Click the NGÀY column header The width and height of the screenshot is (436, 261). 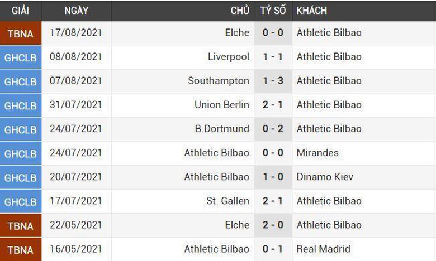click(x=76, y=11)
